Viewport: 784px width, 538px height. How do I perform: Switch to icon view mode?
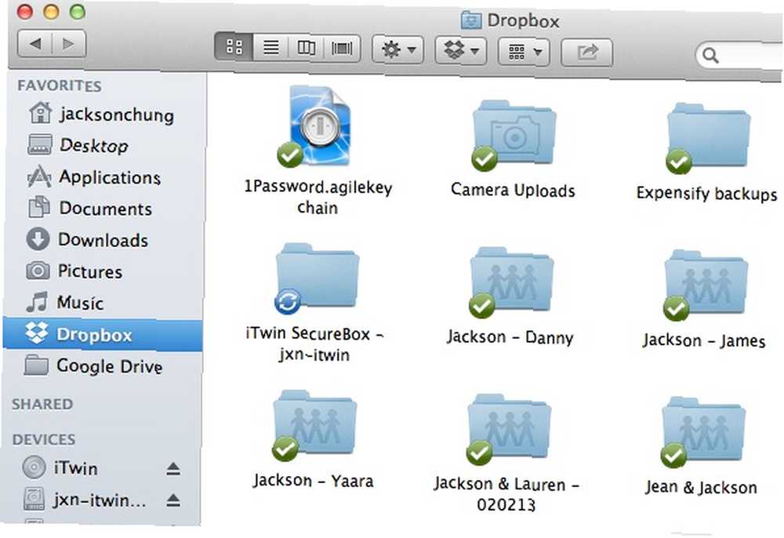coord(234,48)
